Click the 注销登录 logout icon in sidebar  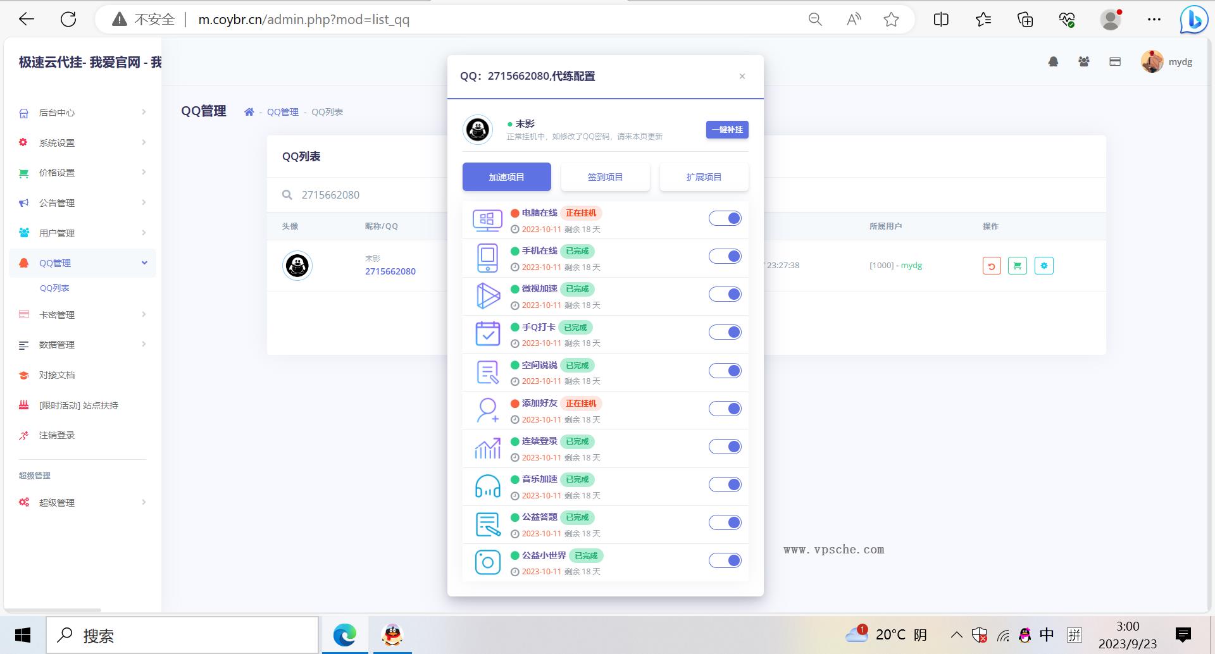click(x=23, y=435)
